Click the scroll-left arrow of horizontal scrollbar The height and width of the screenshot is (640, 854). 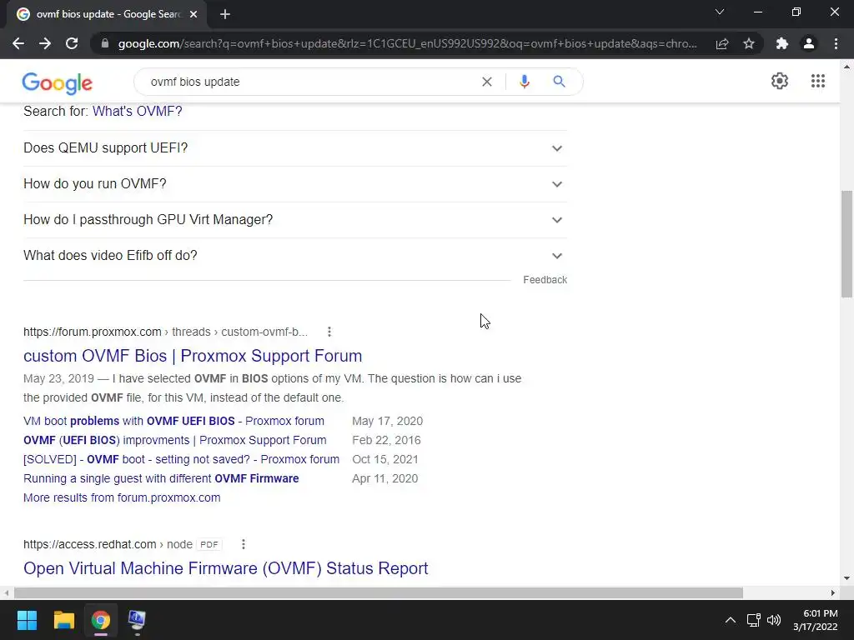tap(6, 592)
